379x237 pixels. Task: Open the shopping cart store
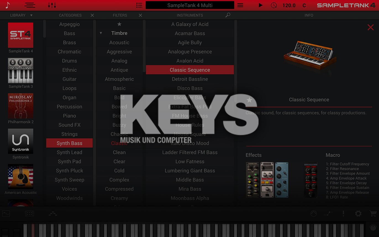pyautogui.click(x=373, y=214)
